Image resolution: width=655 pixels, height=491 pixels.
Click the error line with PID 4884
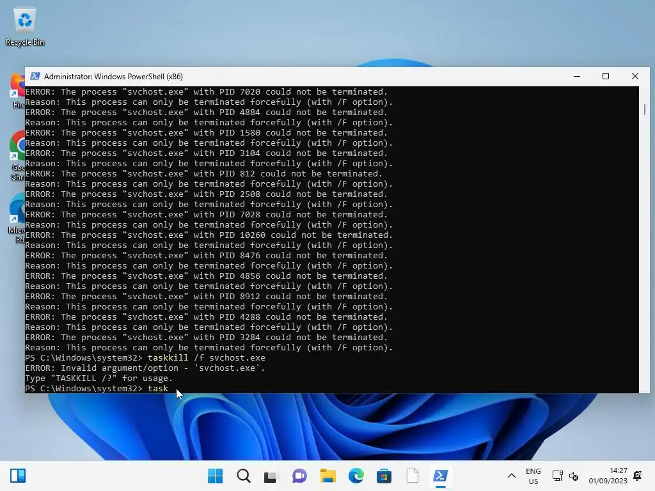207,113
